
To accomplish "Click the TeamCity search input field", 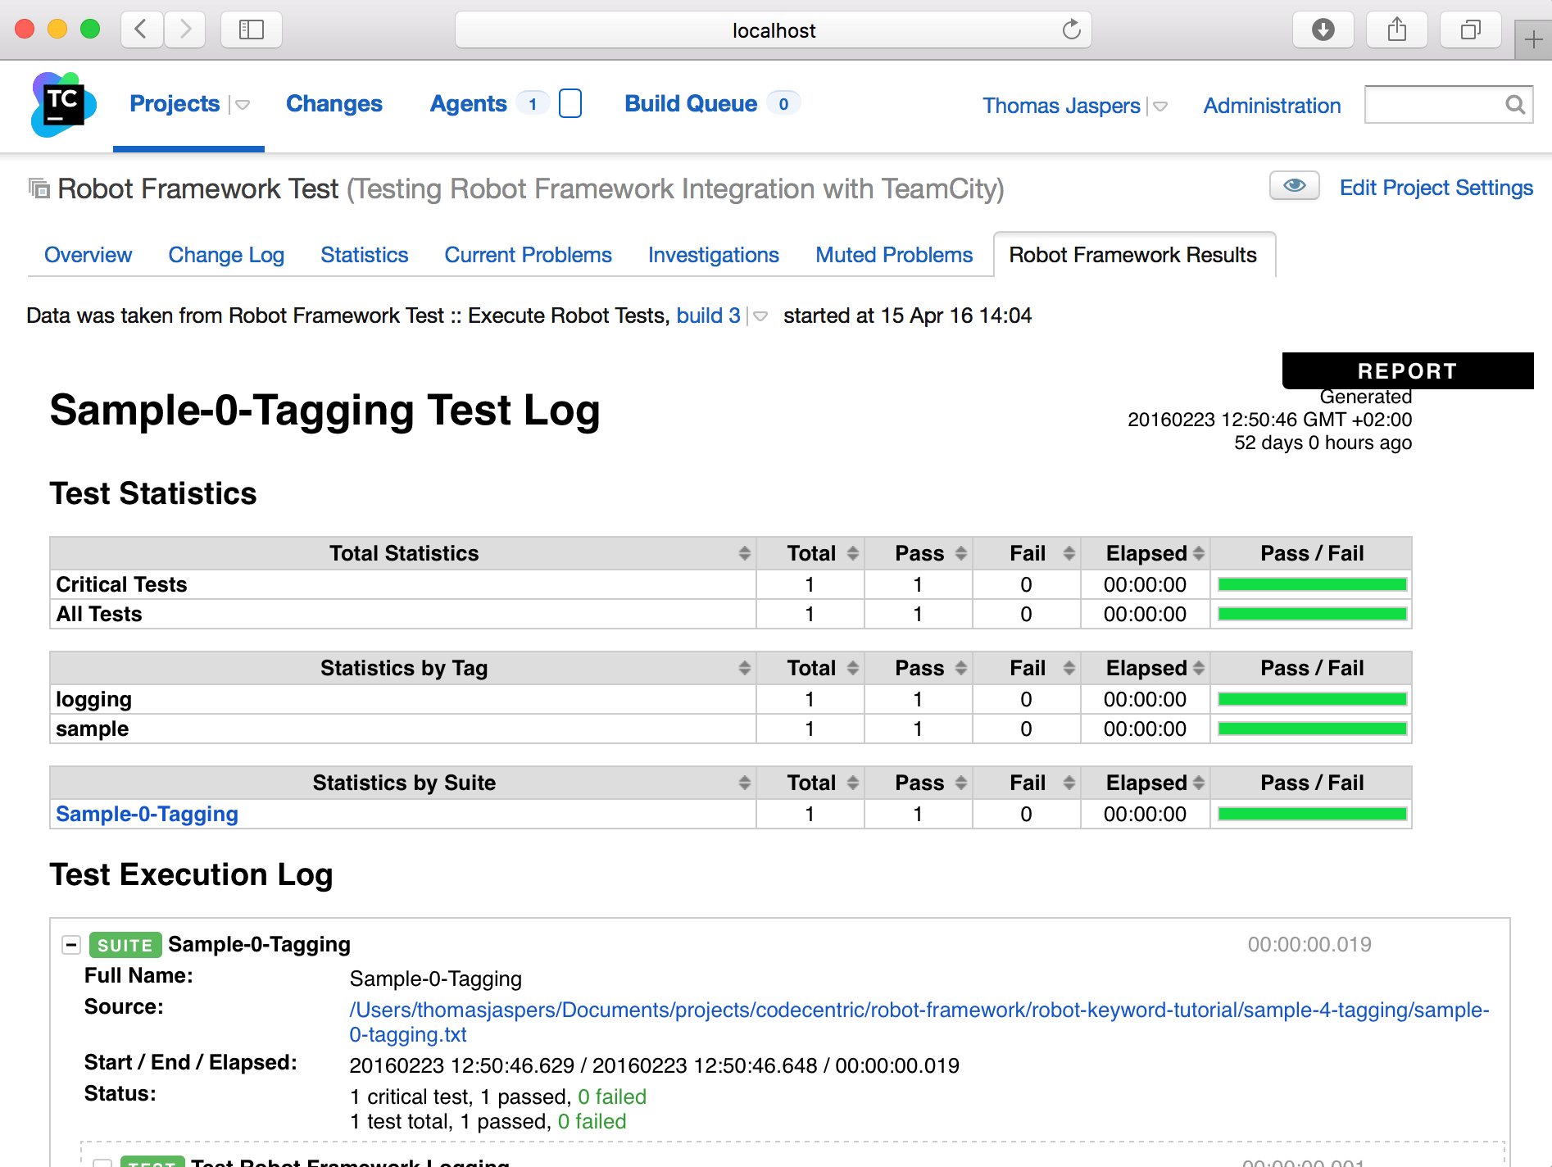I will click(x=1434, y=105).
